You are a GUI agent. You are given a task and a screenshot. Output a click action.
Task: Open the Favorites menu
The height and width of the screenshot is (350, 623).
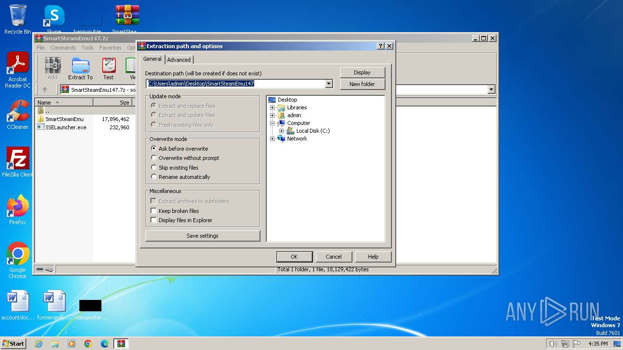tap(110, 48)
